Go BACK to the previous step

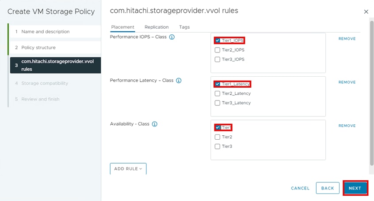(x=328, y=188)
